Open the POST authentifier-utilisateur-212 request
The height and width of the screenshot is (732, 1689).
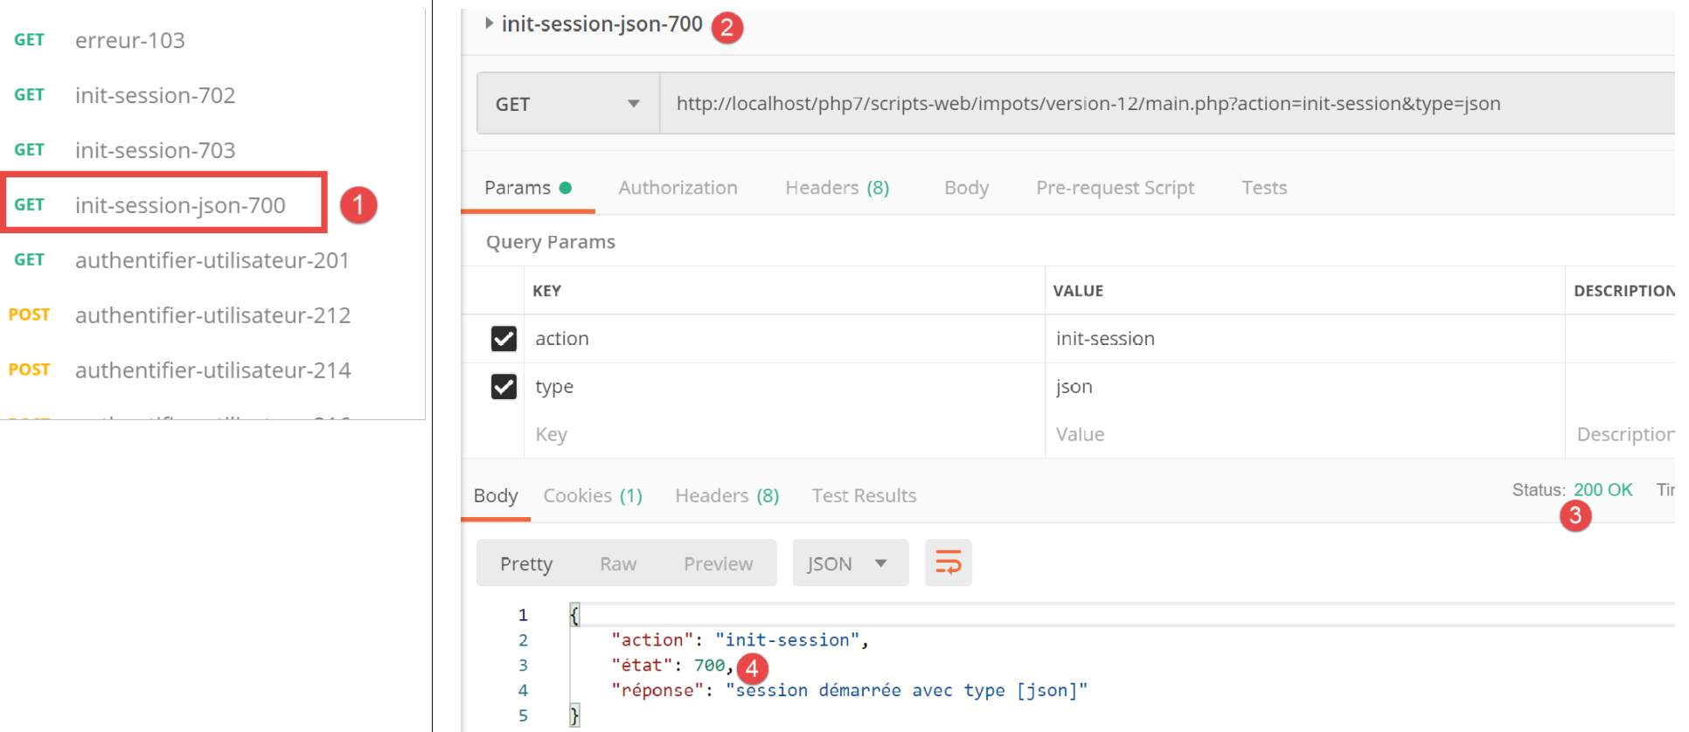pos(212,315)
